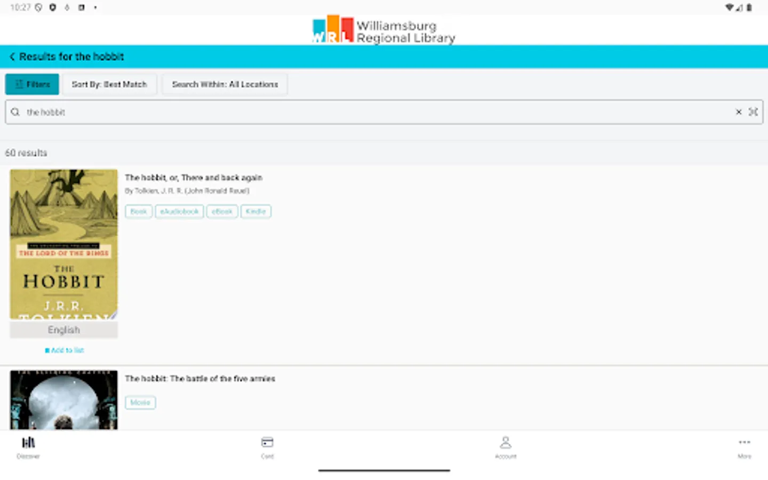Screen dimensions: 768x480
Task: Open the Card screen via the card icon
Action: click(267, 446)
